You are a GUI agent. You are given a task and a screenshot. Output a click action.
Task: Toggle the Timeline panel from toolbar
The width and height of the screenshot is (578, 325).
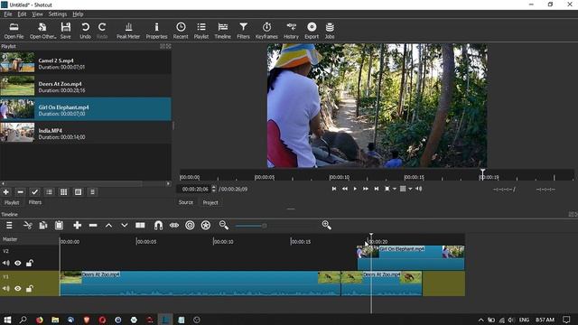pyautogui.click(x=223, y=31)
